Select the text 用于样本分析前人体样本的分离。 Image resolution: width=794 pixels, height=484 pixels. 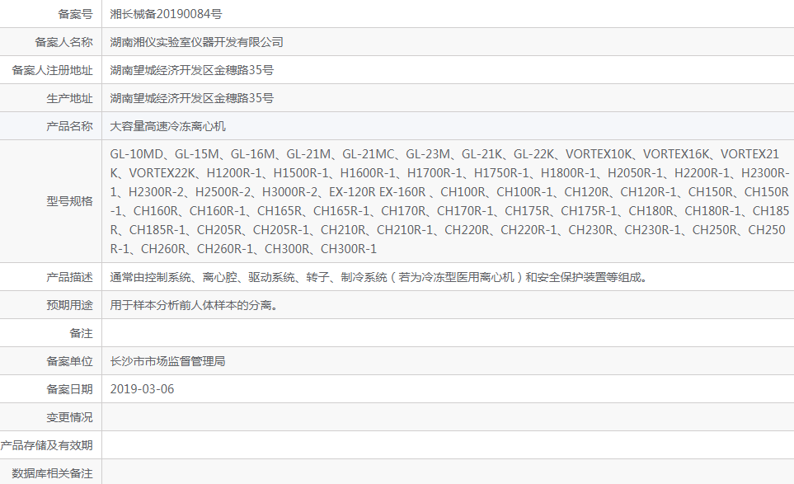click(194, 305)
